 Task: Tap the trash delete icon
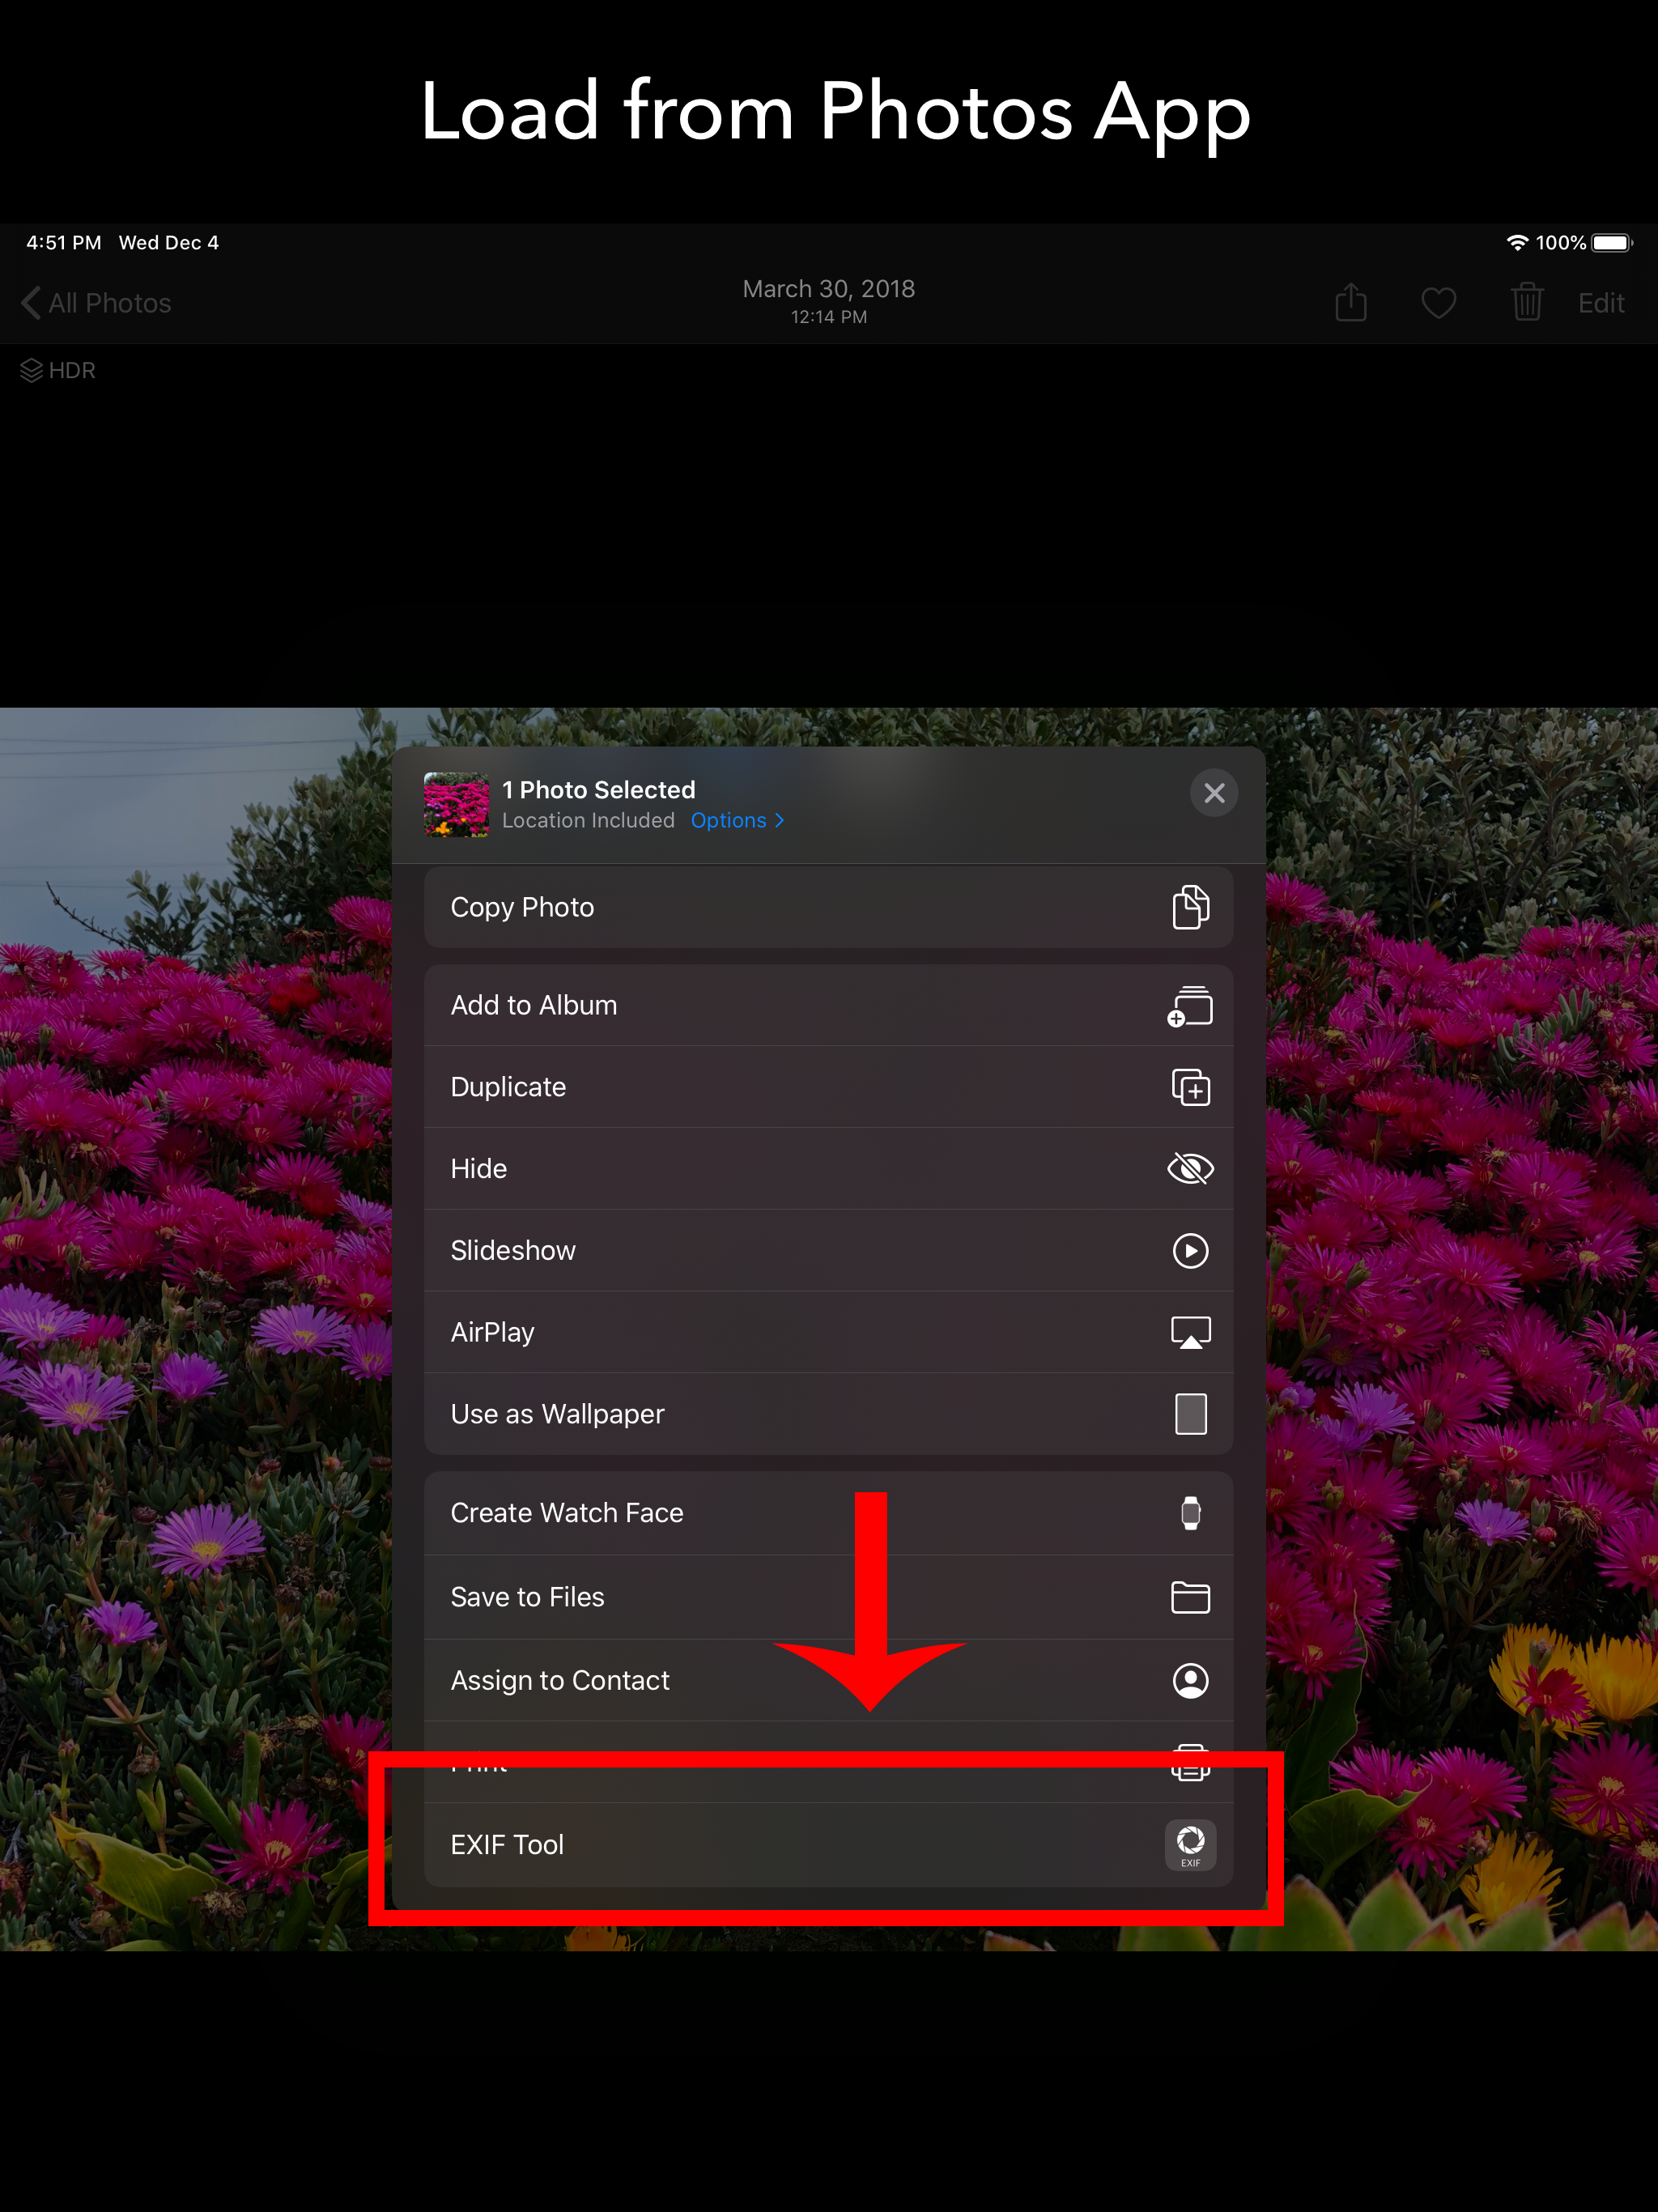1526,302
